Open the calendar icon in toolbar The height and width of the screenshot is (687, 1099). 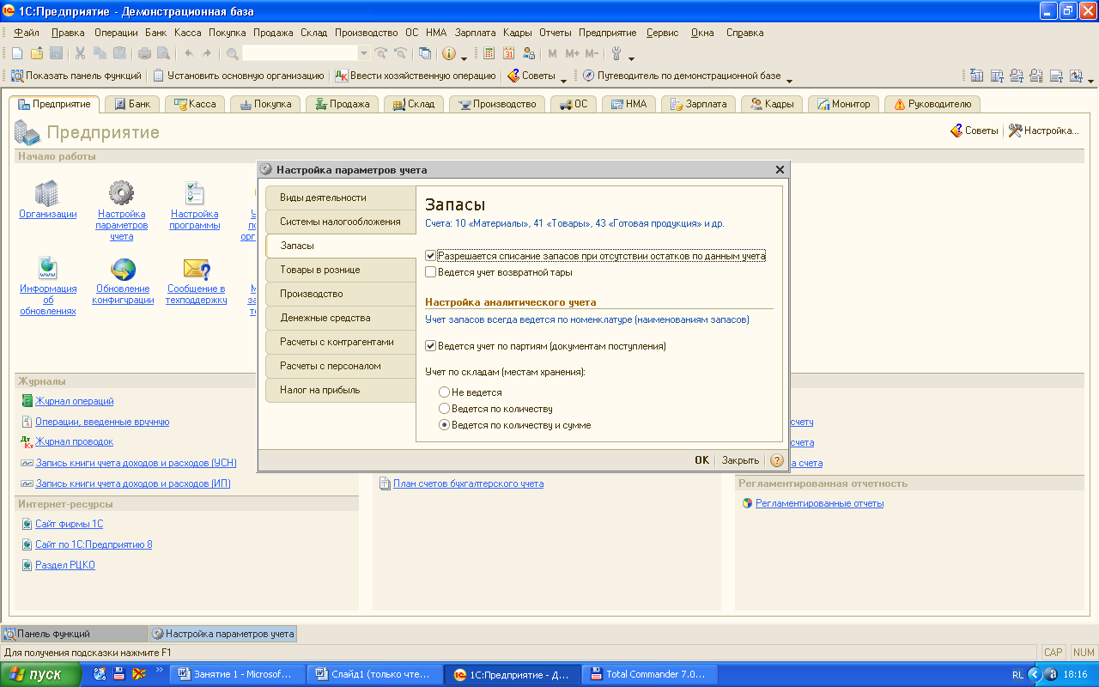click(508, 53)
